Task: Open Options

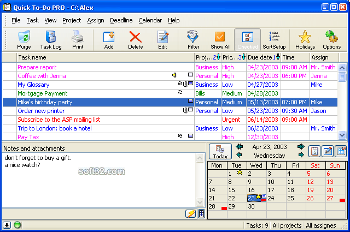Action: coord(332,40)
